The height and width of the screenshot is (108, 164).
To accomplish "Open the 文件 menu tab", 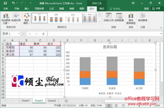I will (x=6, y=9).
